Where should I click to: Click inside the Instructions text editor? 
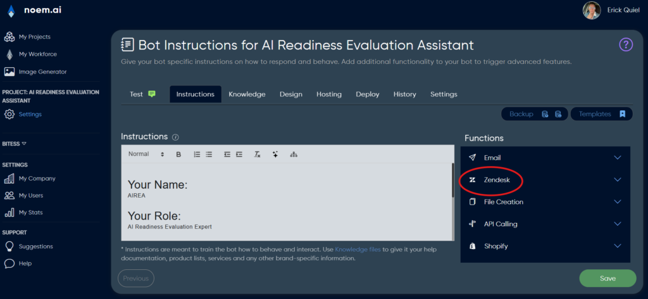click(x=287, y=202)
